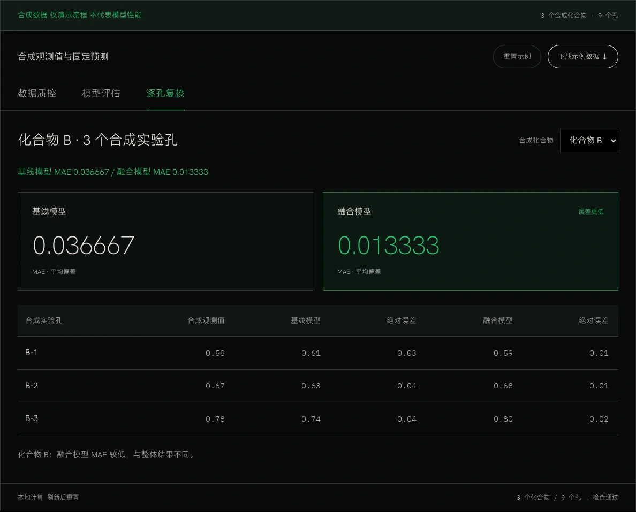Open the 模型评估 tab
Viewport: 636px width, 512px height.
point(101,93)
